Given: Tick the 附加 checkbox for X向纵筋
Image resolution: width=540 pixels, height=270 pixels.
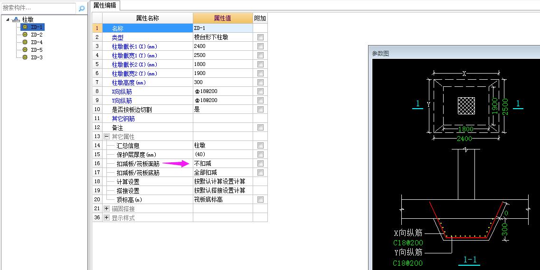Looking at the screenshot, I should [x=260, y=91].
